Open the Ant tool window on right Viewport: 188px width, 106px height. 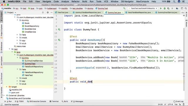187,14
